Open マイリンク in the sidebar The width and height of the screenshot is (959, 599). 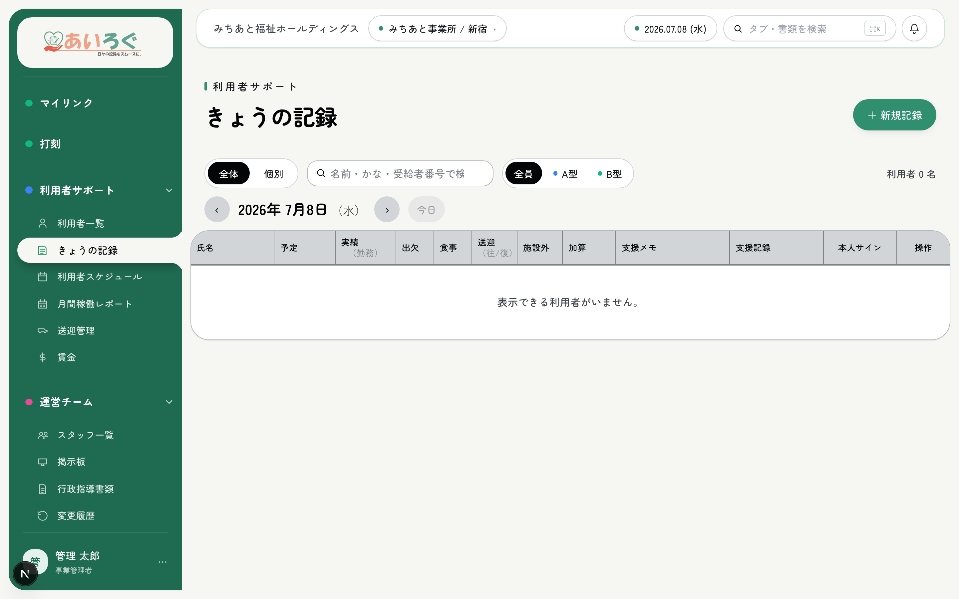(66, 103)
